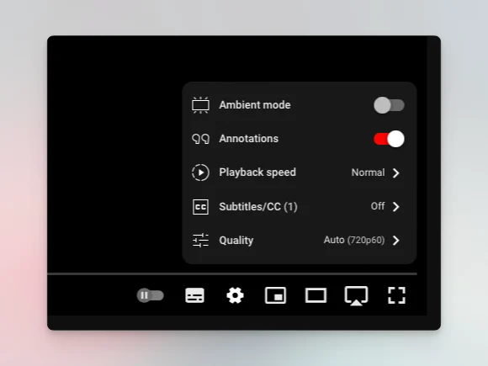The height and width of the screenshot is (366, 488).
Task: Switch to theater mode rectangle icon
Action: click(x=316, y=295)
